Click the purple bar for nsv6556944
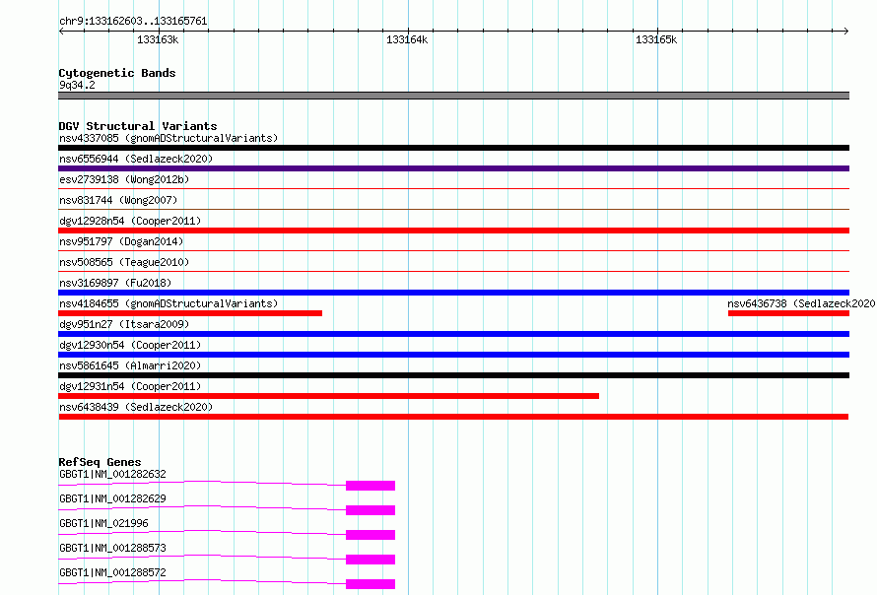This screenshot has height=595, width=877. 453,168
